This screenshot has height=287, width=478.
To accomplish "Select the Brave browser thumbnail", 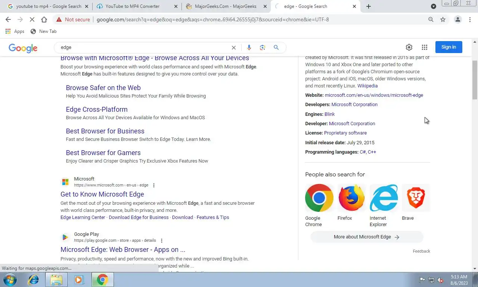I will tap(416, 198).
